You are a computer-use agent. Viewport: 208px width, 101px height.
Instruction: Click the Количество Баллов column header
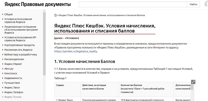click(146, 89)
